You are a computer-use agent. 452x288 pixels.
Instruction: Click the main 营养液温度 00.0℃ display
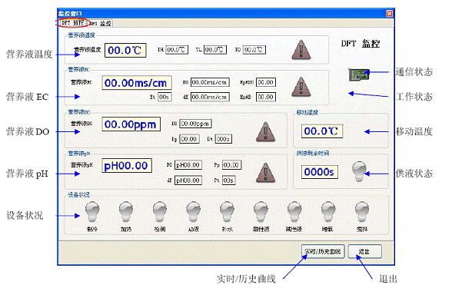click(x=125, y=51)
